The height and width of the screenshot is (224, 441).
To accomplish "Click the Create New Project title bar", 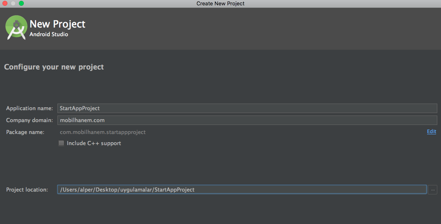I will click(221, 3).
